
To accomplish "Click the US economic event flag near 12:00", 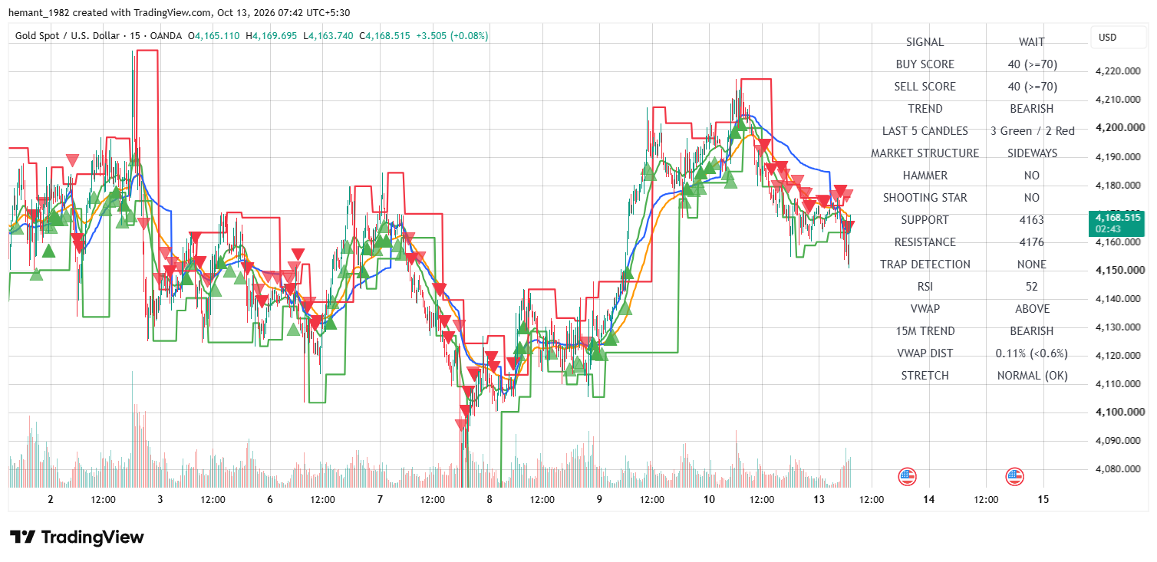I will tap(1015, 477).
